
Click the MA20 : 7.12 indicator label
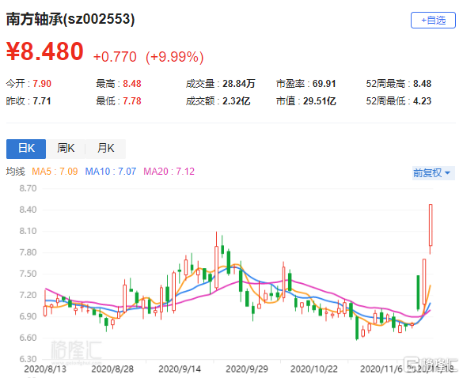(169, 172)
